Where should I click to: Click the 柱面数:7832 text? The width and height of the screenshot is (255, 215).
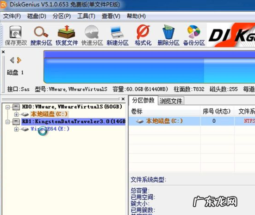tap(189, 89)
